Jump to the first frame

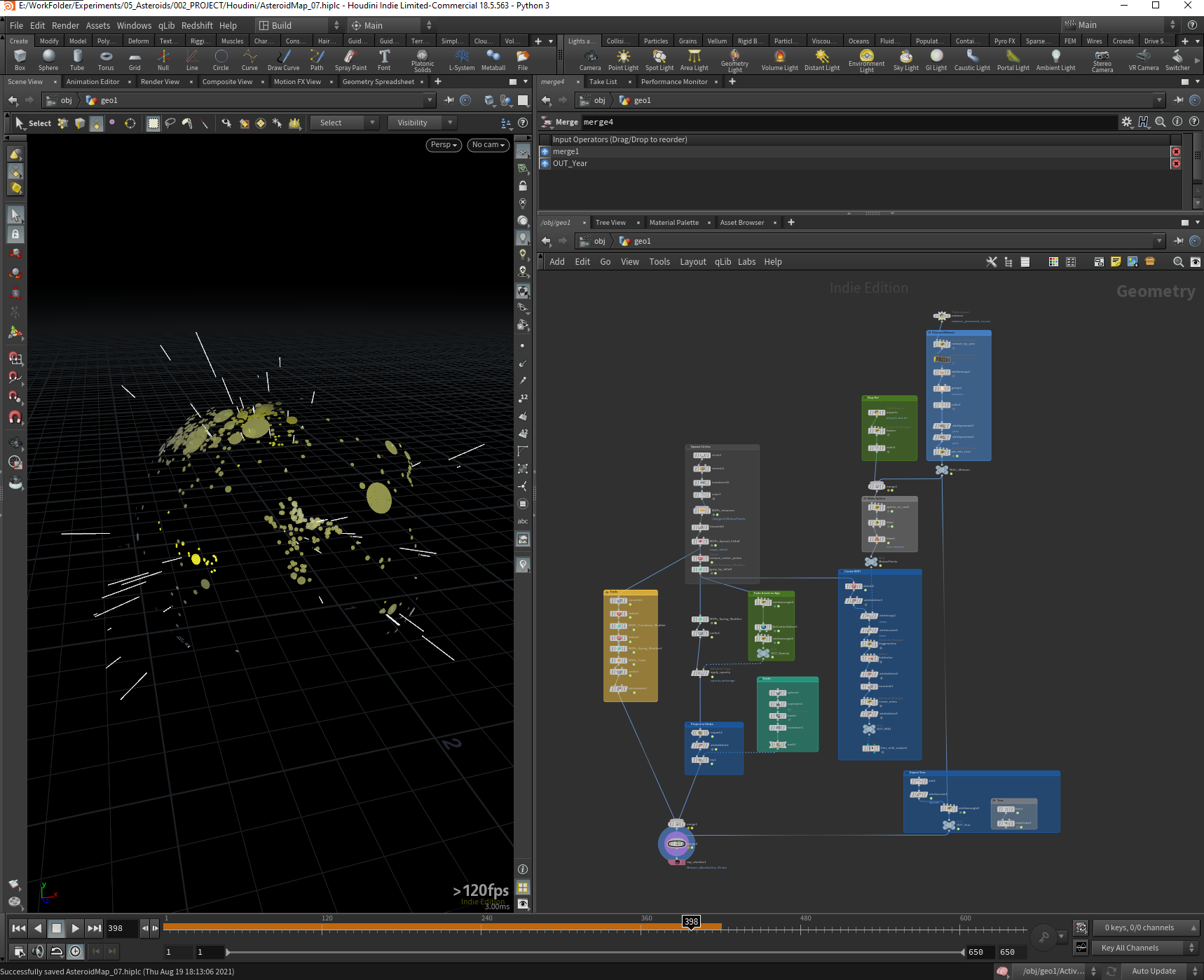pos(19,929)
